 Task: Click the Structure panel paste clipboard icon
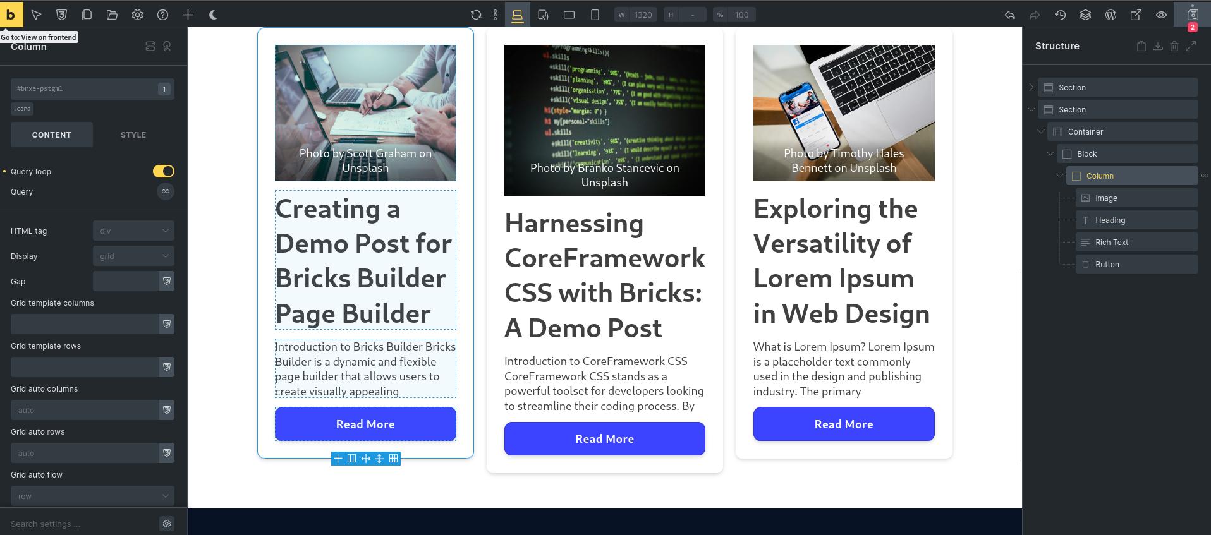1141,46
